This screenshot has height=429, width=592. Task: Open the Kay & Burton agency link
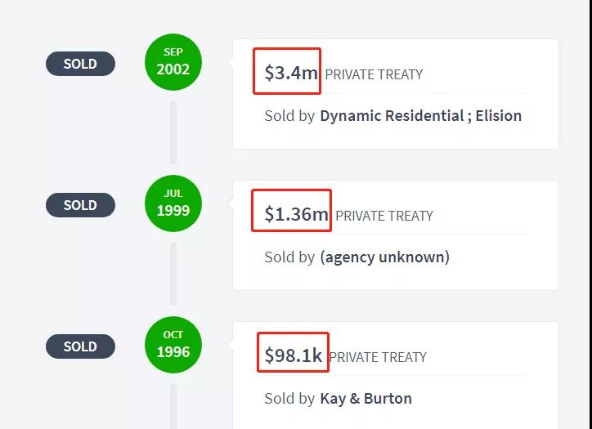click(x=366, y=399)
